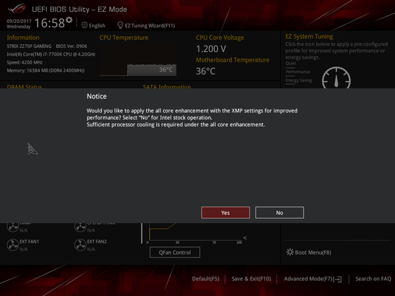Open QFan Control
Screen dimensions: 395x296
tap(175, 252)
